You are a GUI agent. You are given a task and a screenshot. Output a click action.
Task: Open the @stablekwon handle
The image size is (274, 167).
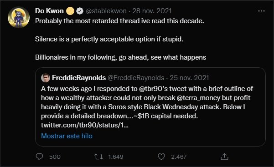click(x=106, y=11)
